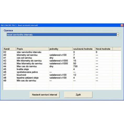The image size is (124, 124).
Task: Click current value 4 for 'tepelne zatizeni oleje'
Action: click(74, 78)
